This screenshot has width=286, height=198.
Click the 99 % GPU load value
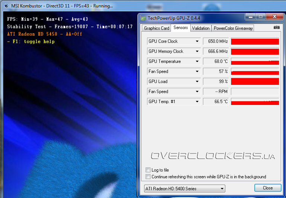pyautogui.click(x=216, y=82)
